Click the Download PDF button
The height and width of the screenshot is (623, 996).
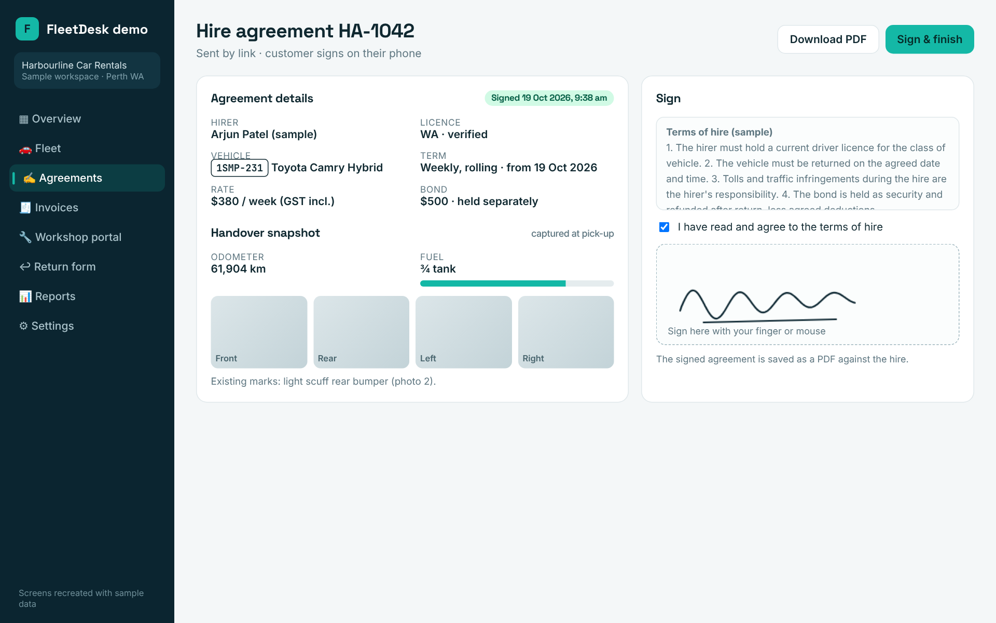pyautogui.click(x=828, y=39)
